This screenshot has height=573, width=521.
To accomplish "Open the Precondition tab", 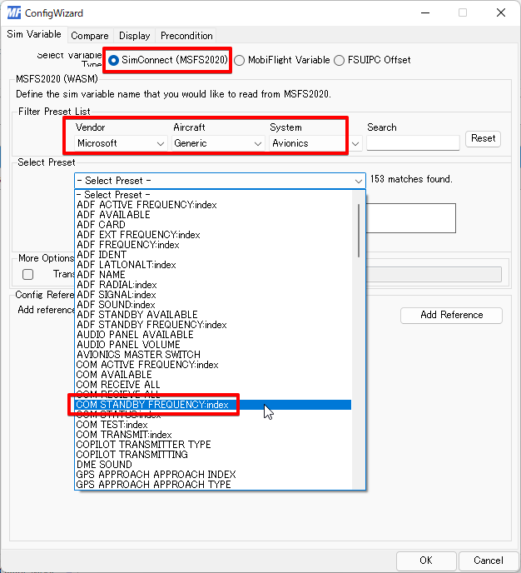I will (186, 36).
